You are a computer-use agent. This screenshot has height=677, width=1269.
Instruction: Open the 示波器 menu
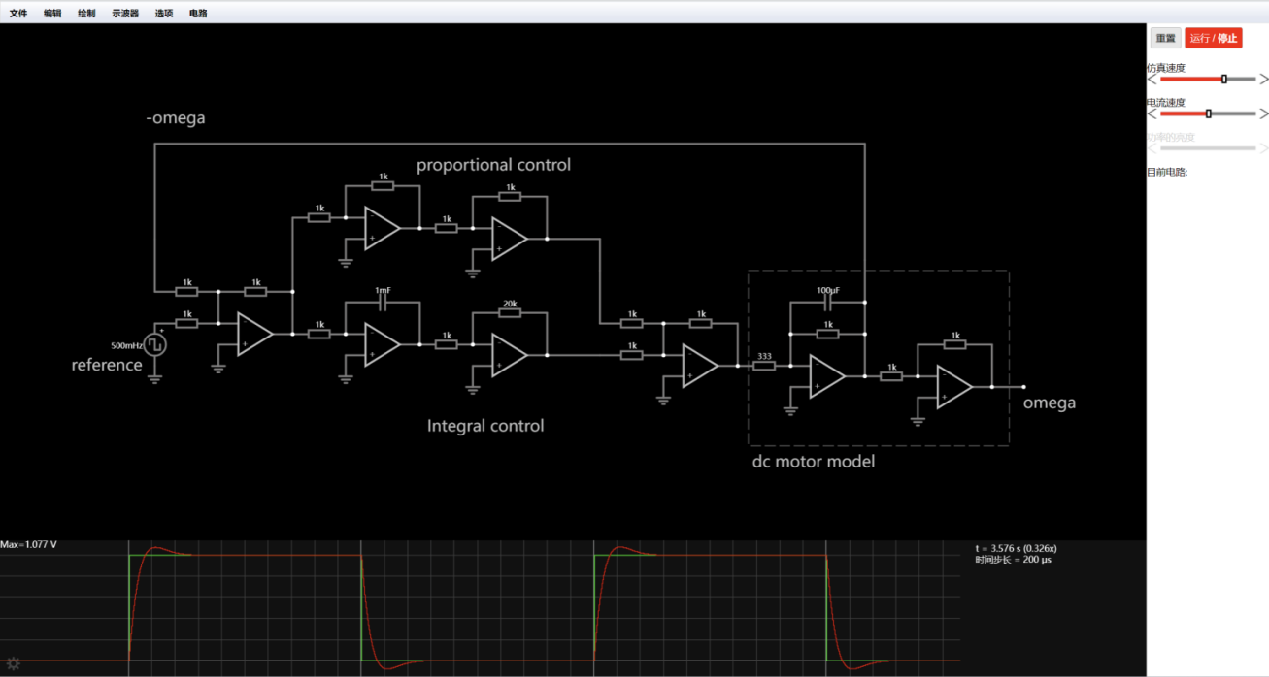click(125, 14)
